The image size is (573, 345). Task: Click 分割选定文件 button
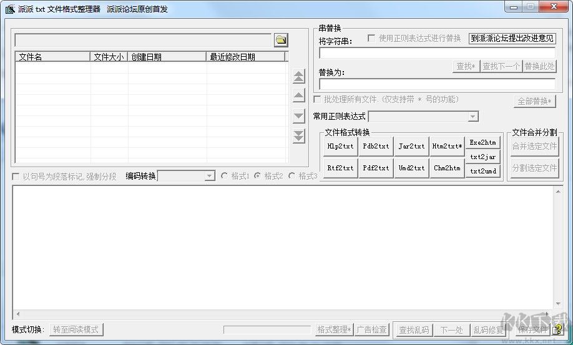535,168
